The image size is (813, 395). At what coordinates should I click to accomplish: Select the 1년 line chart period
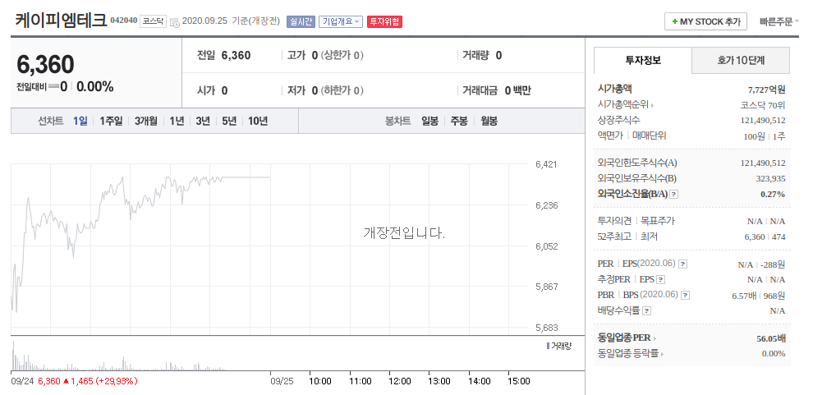tap(177, 122)
